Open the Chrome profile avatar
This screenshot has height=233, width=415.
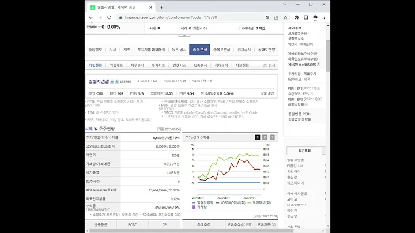pyautogui.click(x=315, y=17)
